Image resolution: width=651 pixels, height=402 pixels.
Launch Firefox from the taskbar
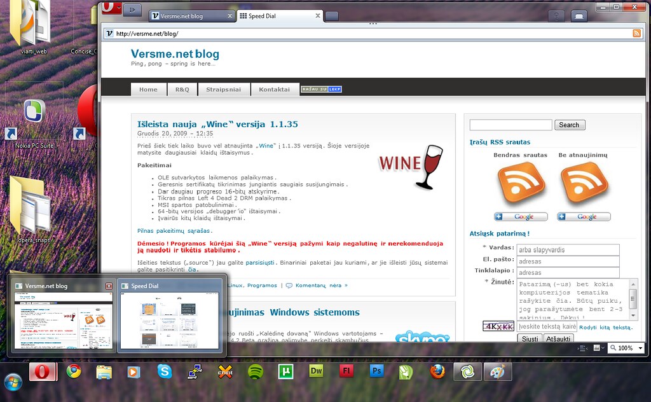(437, 371)
